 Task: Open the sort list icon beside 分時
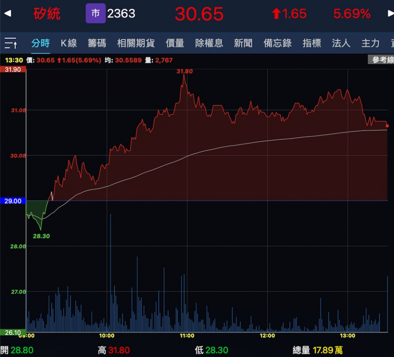click(11, 43)
